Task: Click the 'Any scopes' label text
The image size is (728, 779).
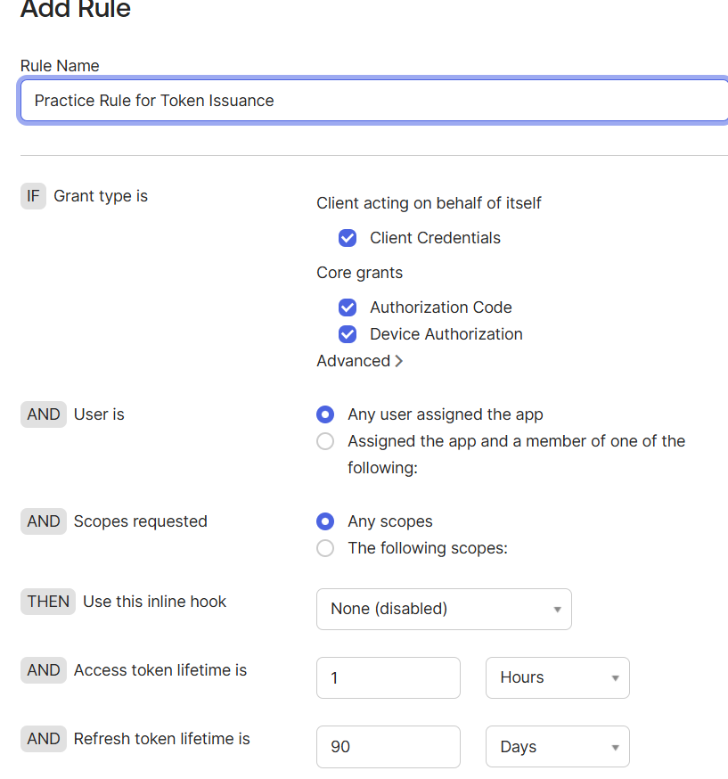Action: (x=390, y=521)
